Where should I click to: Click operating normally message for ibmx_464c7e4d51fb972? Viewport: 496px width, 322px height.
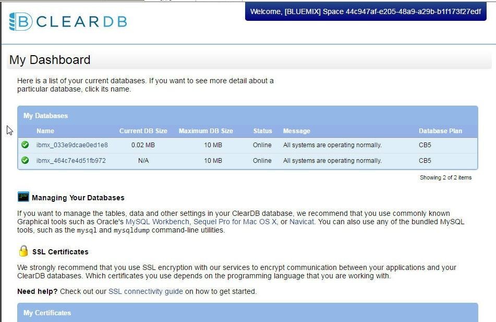tap(332, 161)
